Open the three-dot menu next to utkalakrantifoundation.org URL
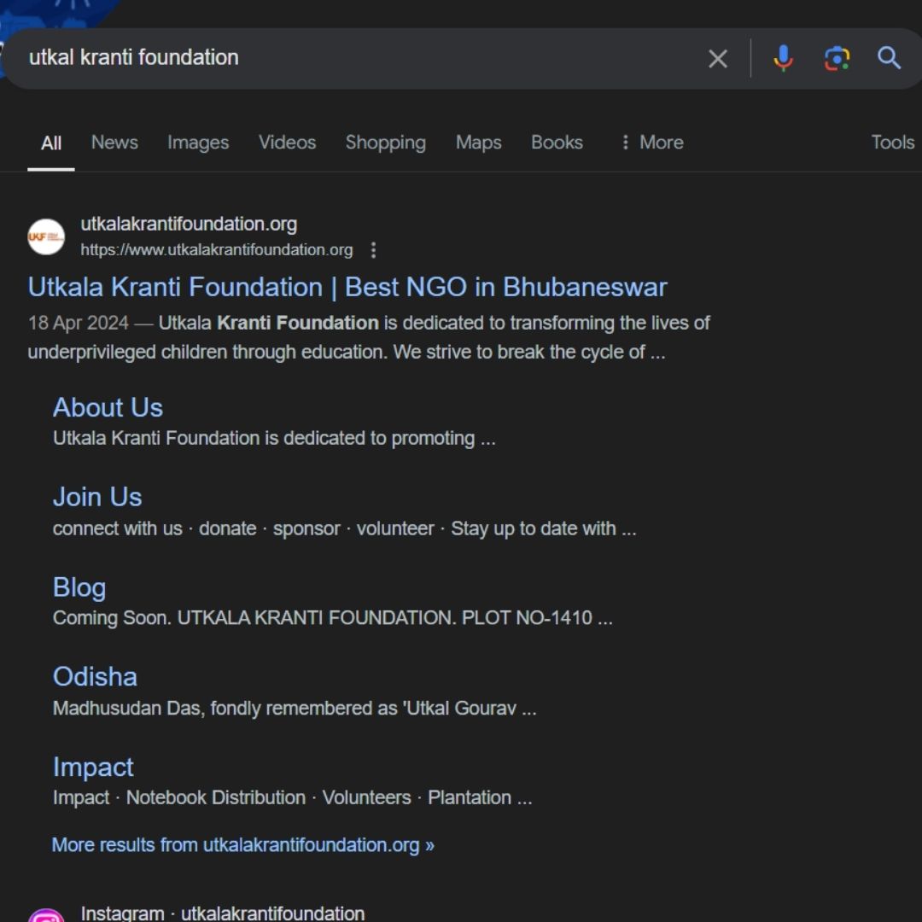Screen dimensions: 922x922 coord(373,250)
